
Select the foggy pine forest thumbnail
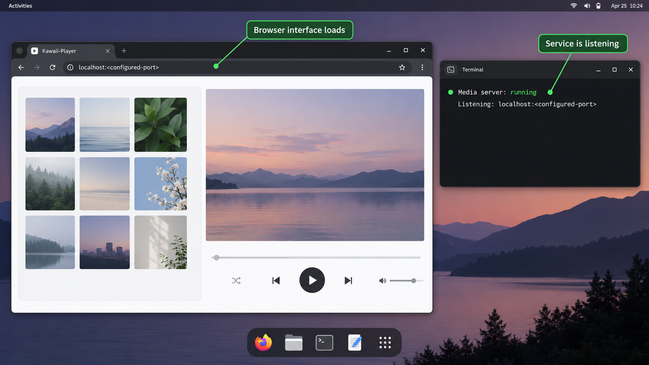pyautogui.click(x=50, y=183)
